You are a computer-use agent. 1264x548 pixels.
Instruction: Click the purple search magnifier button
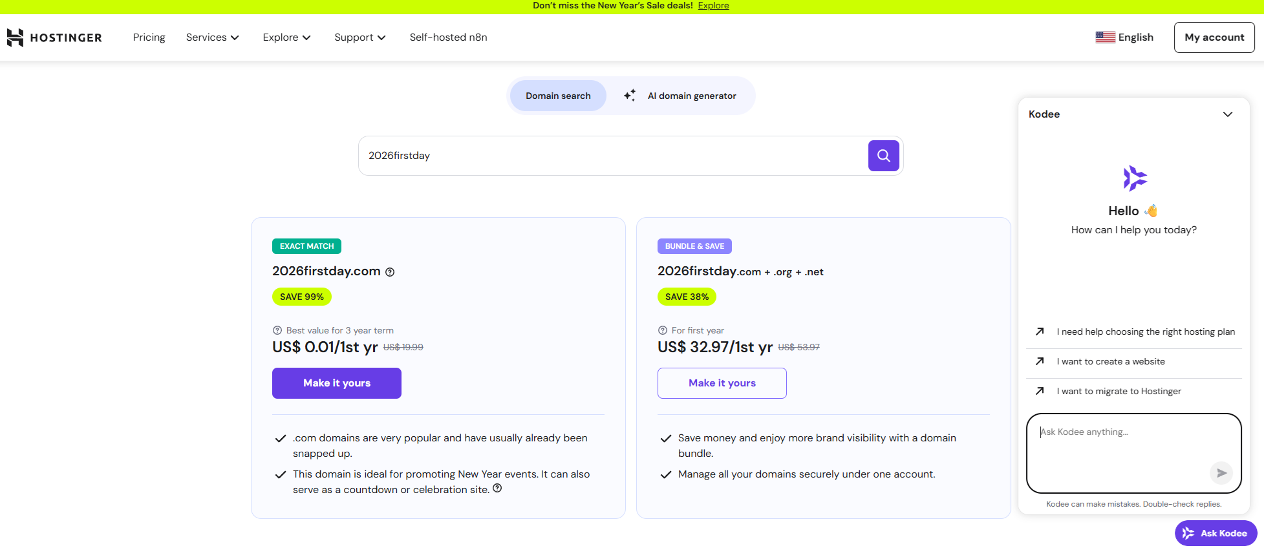point(883,156)
